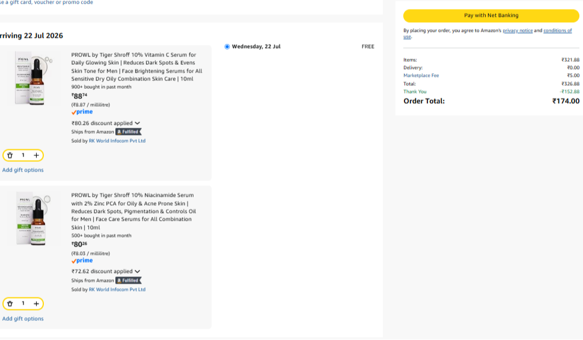Open seller RK World Infocom for Niacinamide Serum
The width and height of the screenshot is (583, 340).
click(x=117, y=290)
